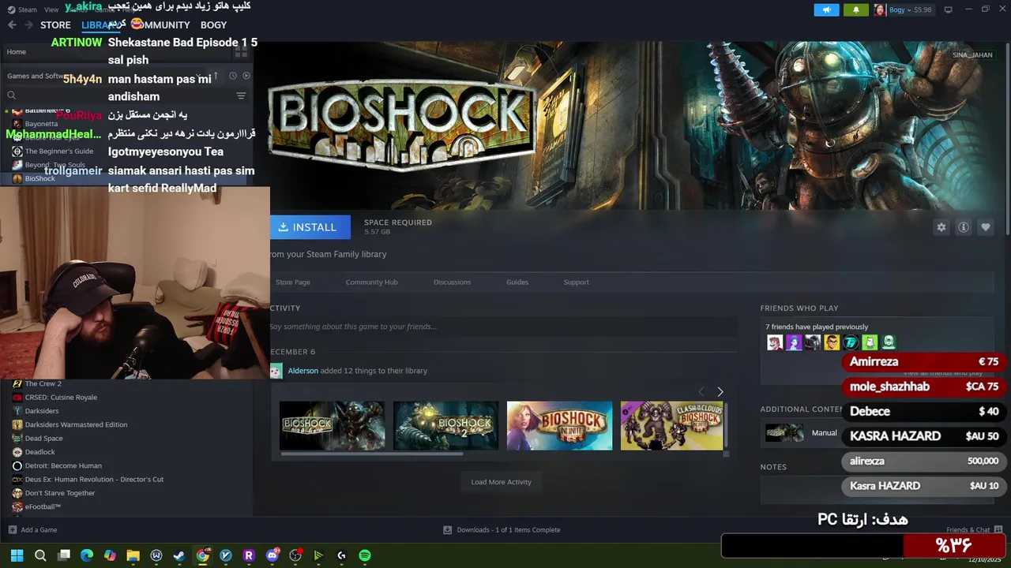The width and height of the screenshot is (1011, 568).
Task: Open the game info icon
Action: click(964, 227)
